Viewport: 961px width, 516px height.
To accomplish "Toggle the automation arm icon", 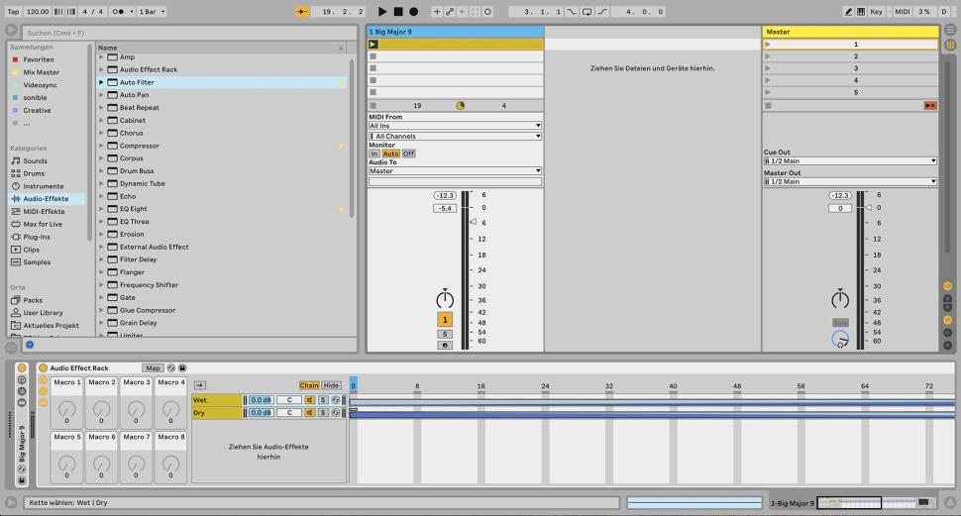I will (x=449, y=12).
